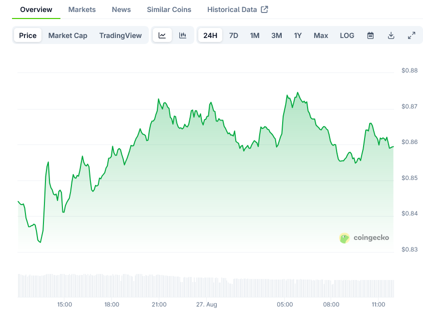
Task: Click the $0.85 price axis label
Action: (410, 177)
